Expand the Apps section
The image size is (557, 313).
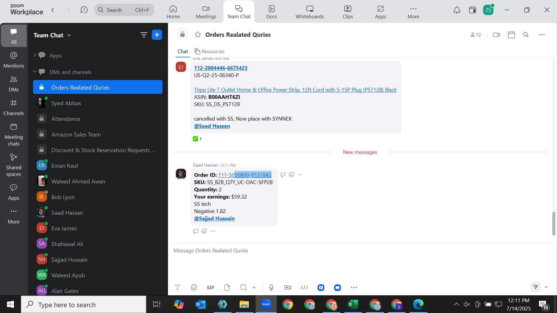coord(35,55)
